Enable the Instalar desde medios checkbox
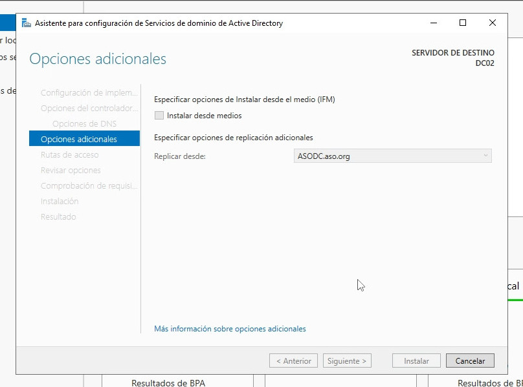523x387 pixels. [159, 116]
